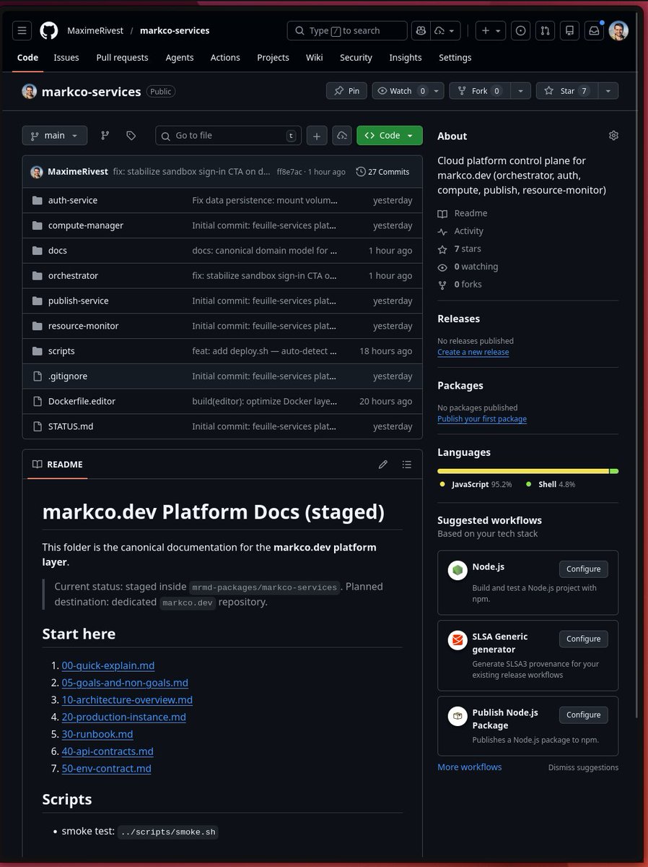Open STATUS.md file
Image resolution: width=648 pixels, height=867 pixels.
[71, 427]
